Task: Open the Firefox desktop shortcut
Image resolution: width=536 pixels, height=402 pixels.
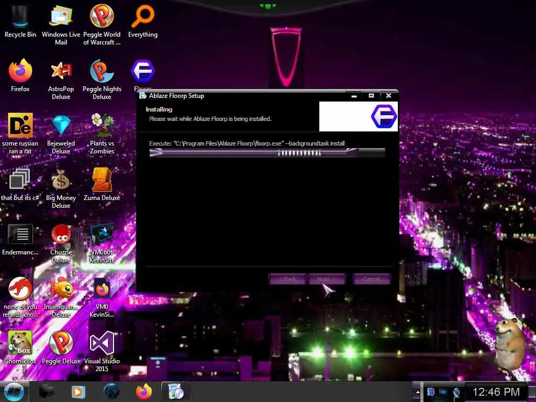Action: point(20,75)
